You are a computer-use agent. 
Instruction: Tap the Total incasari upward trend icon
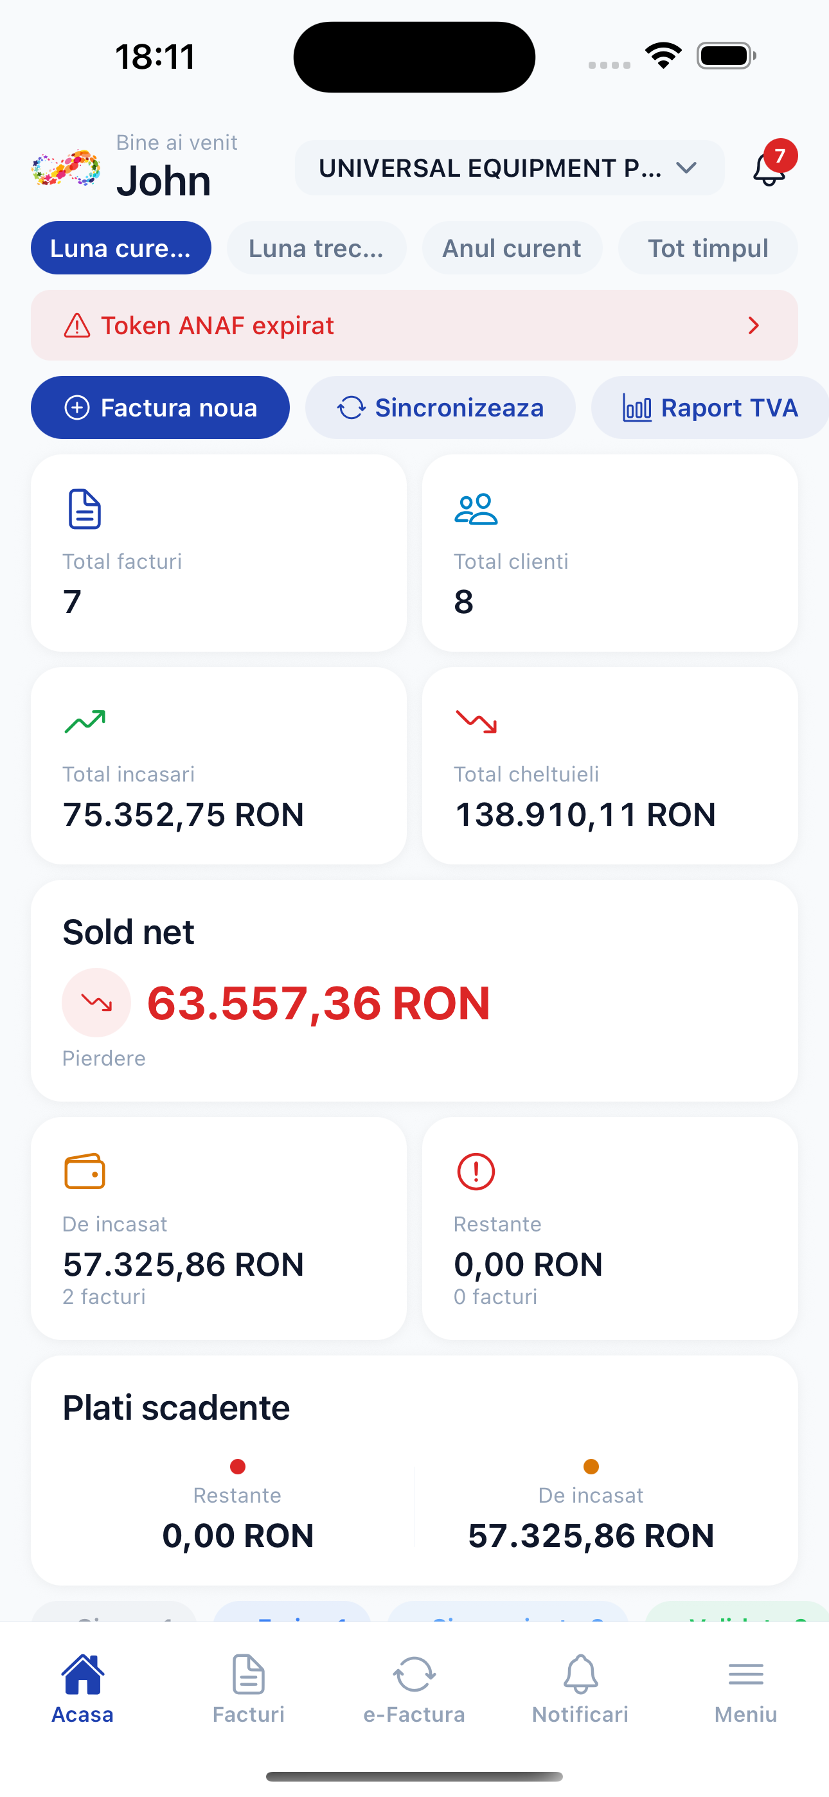84,722
